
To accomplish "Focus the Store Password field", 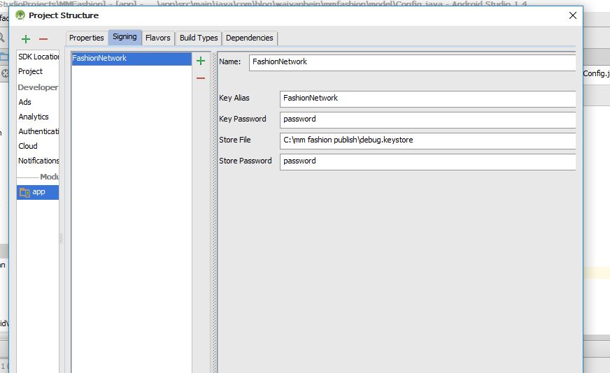I will tap(427, 161).
